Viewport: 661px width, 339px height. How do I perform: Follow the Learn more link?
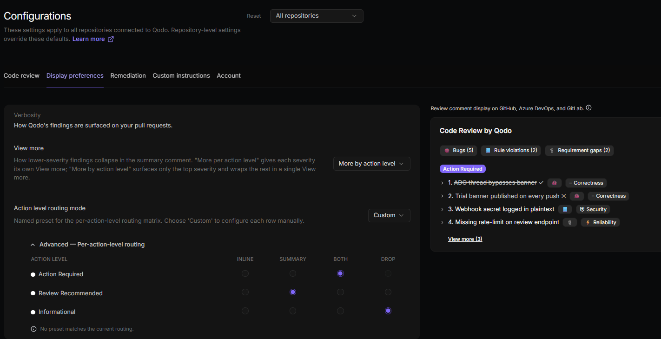pyautogui.click(x=88, y=39)
